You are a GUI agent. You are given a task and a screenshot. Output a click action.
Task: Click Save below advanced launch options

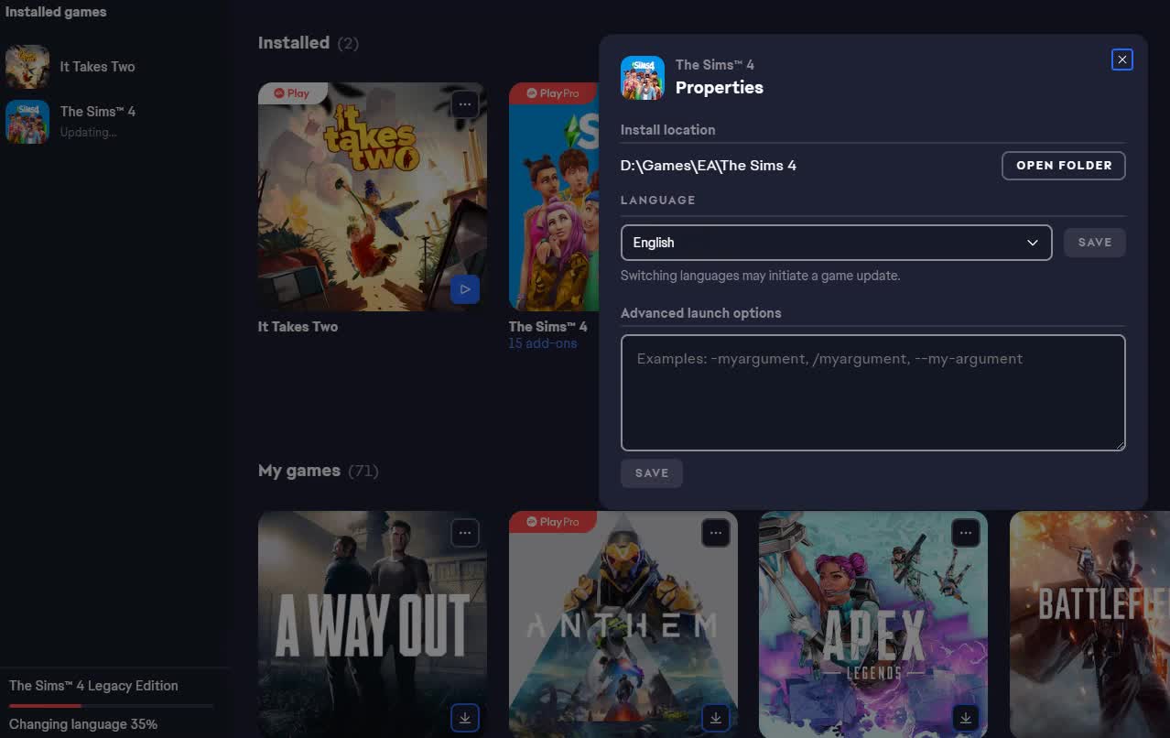651,473
